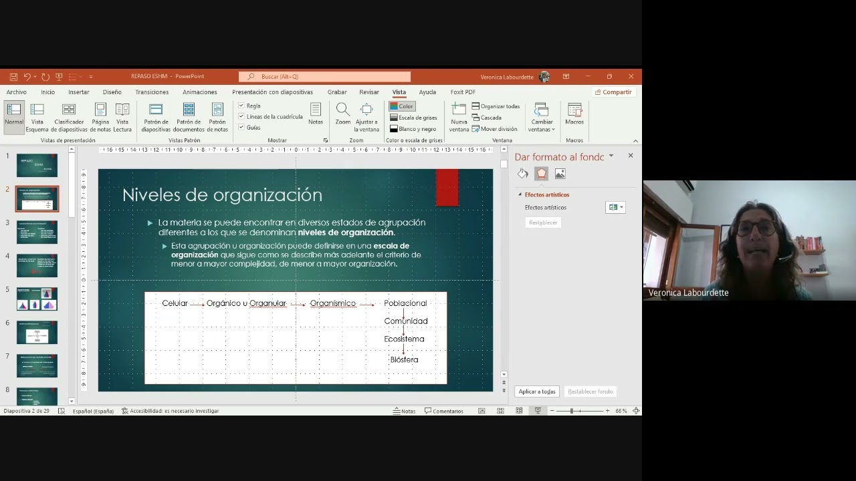Select Vista Esquema view
Viewport: 856px width, 481px height.
pyautogui.click(x=37, y=118)
